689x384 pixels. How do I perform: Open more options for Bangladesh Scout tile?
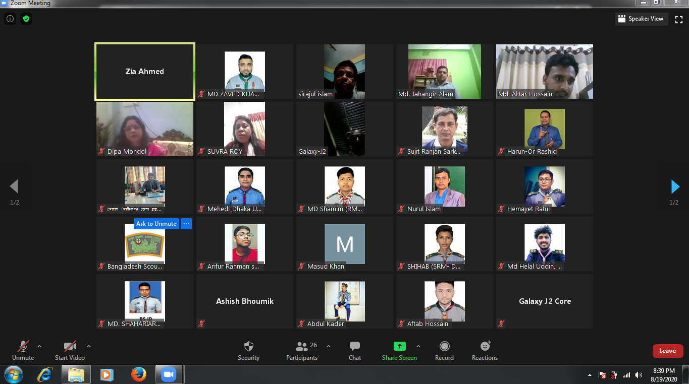click(186, 224)
